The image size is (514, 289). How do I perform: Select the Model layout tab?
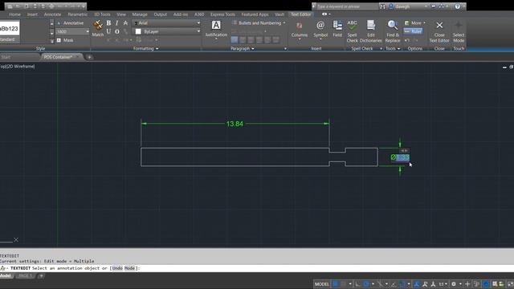coord(6,276)
